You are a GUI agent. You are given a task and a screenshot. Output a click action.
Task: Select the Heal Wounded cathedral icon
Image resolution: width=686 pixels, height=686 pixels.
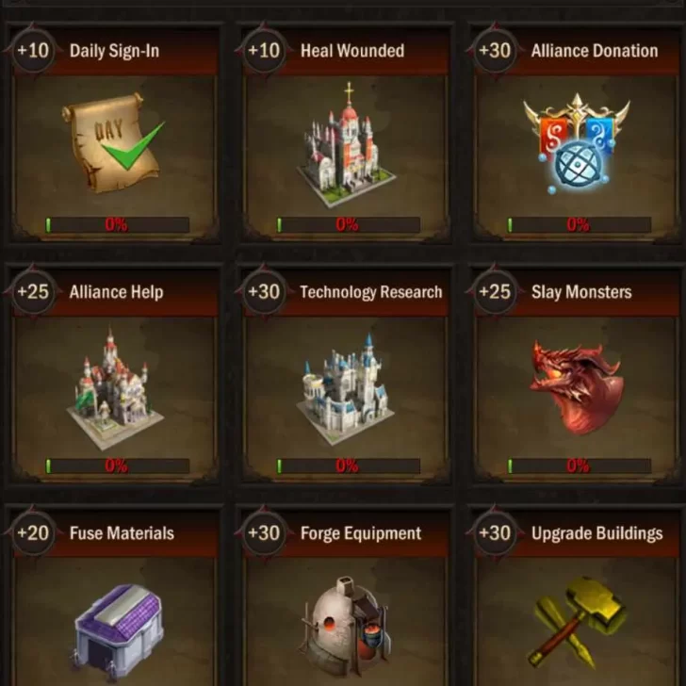point(347,144)
